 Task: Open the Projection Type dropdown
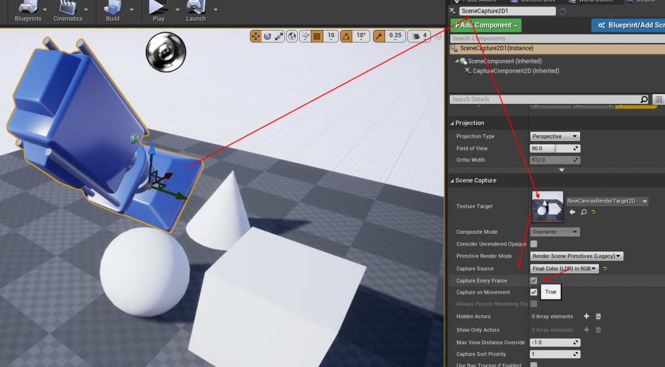click(555, 136)
